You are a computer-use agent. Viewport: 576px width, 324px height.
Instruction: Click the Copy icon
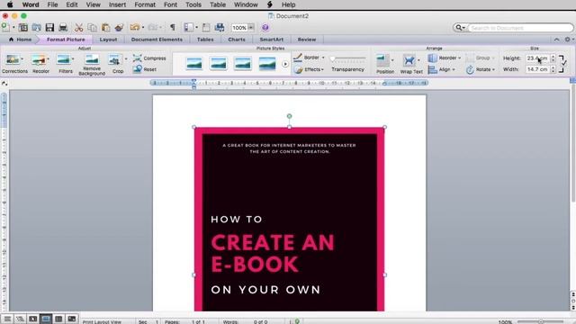tap(92, 27)
